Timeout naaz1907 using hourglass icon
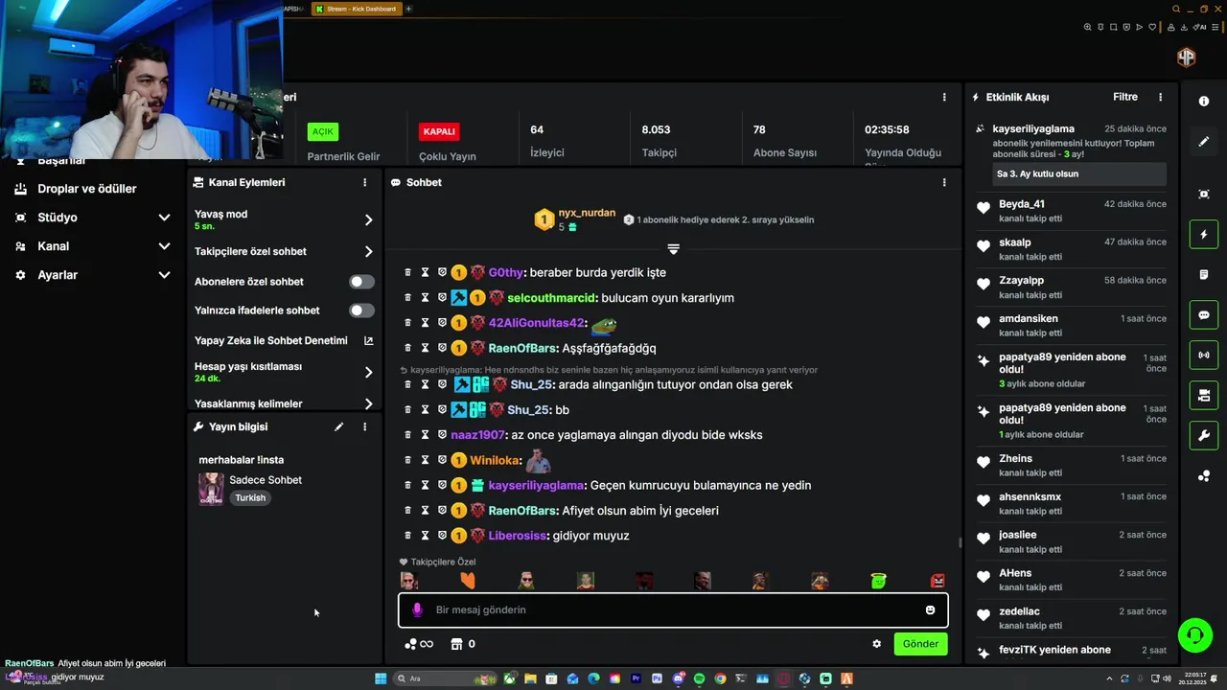This screenshot has height=690, width=1227. click(425, 435)
